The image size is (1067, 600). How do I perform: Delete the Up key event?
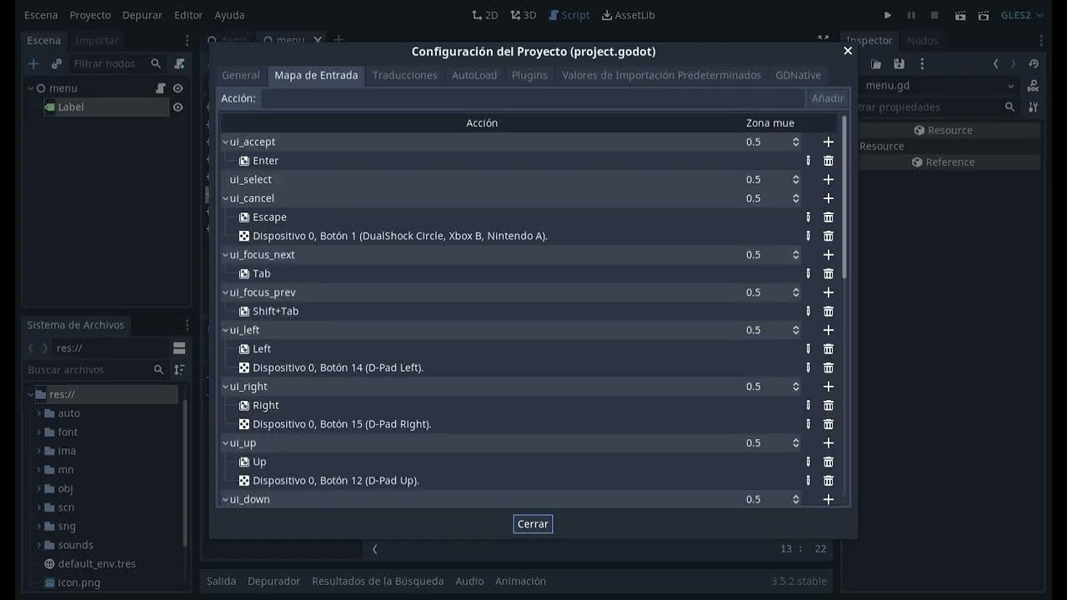(828, 462)
